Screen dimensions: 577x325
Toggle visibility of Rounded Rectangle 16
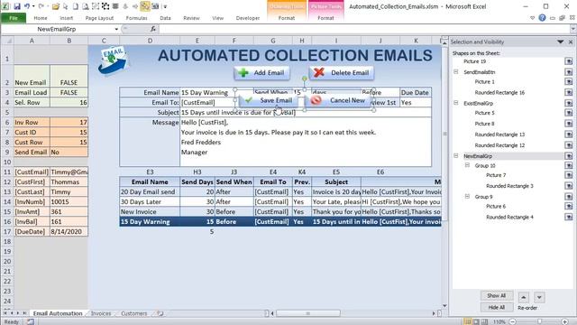pos(569,92)
